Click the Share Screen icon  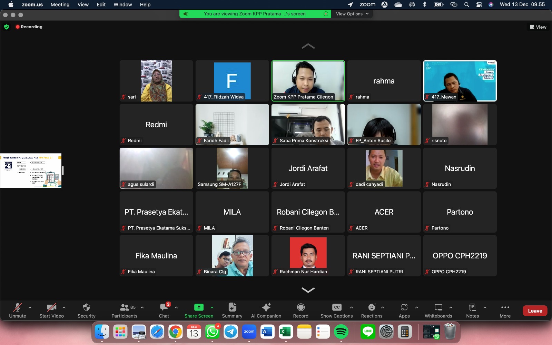tap(199, 307)
